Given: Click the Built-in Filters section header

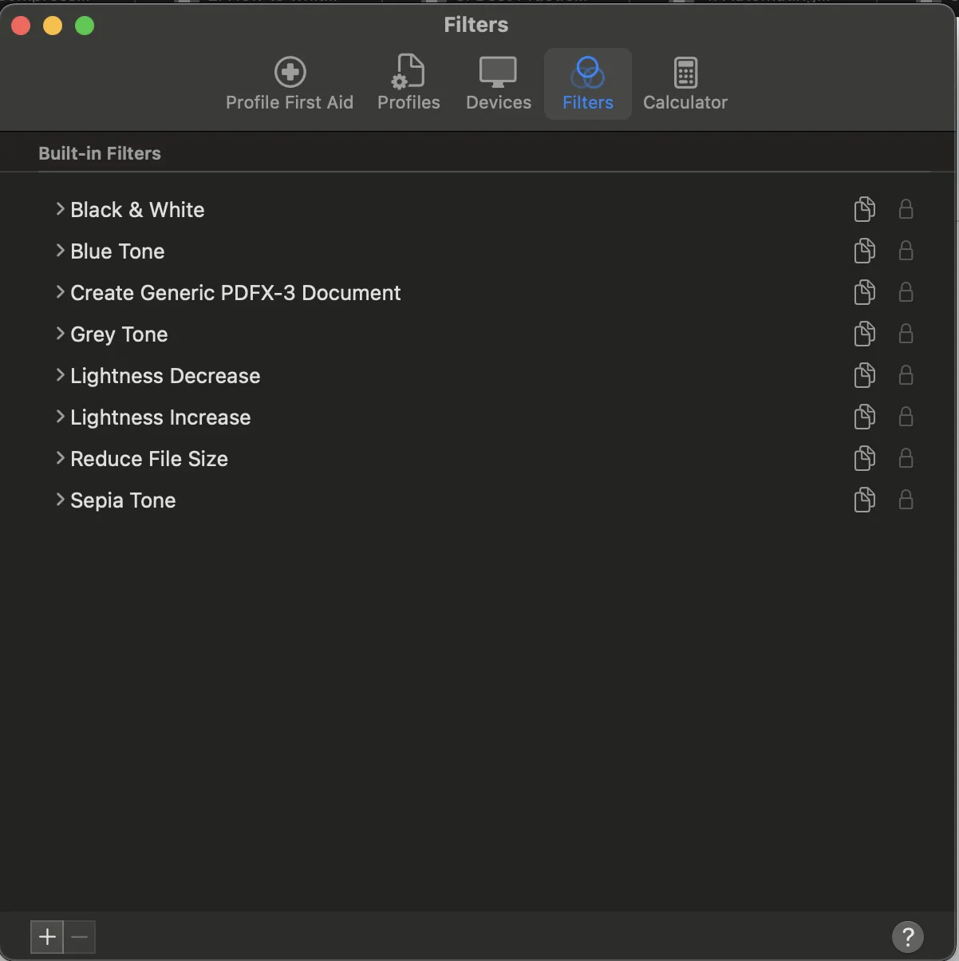Looking at the screenshot, I should (100, 153).
